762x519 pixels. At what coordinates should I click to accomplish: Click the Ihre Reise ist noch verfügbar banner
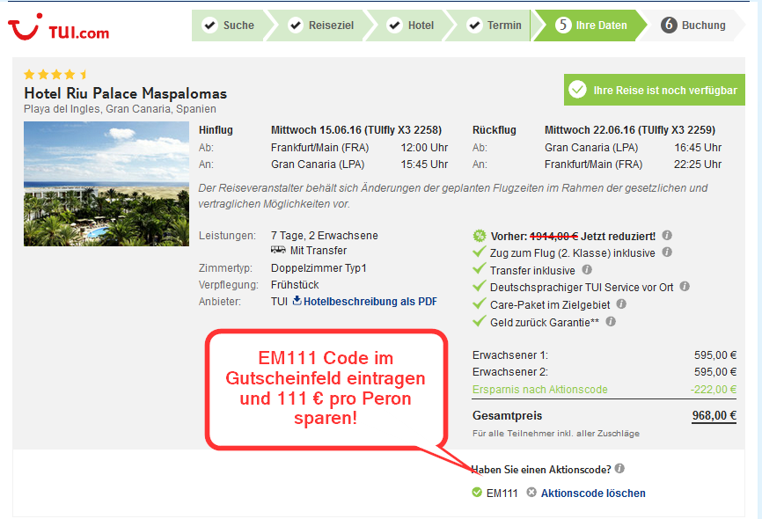[654, 90]
